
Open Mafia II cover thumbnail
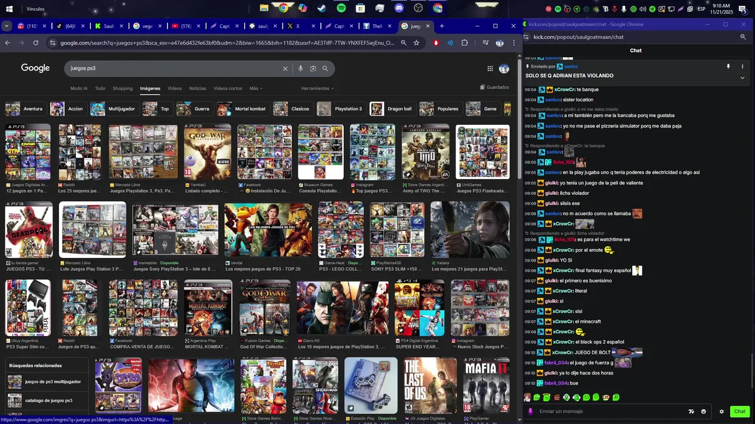pyautogui.click(x=486, y=385)
